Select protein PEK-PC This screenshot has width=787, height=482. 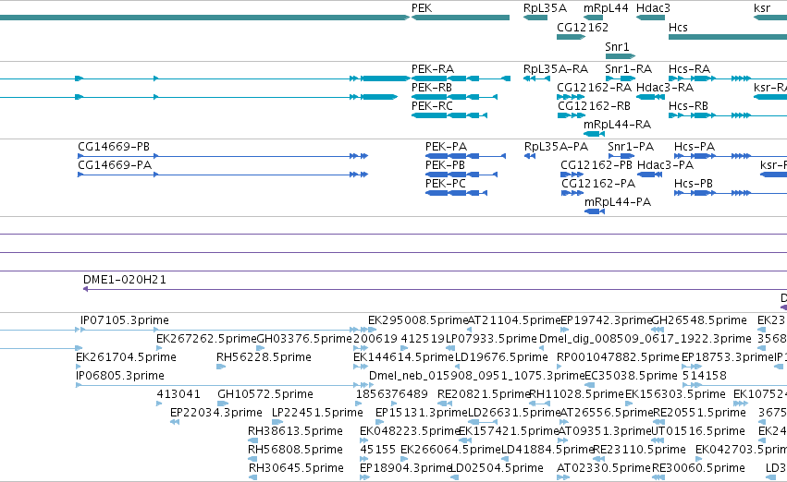446,184
